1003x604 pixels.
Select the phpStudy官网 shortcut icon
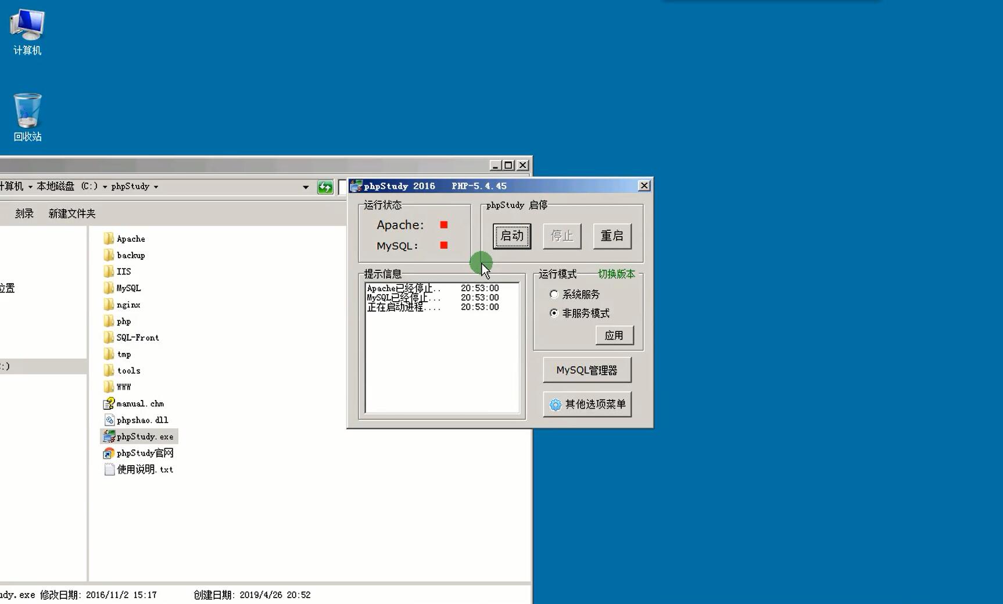109,453
